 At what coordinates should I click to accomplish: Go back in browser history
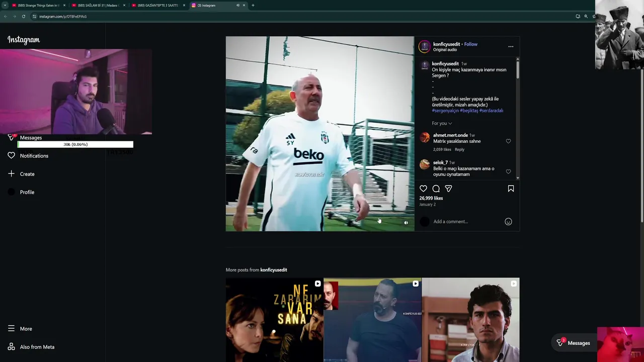(x=5, y=17)
